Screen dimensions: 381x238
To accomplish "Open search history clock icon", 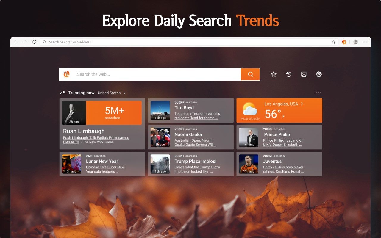I will [288, 74].
